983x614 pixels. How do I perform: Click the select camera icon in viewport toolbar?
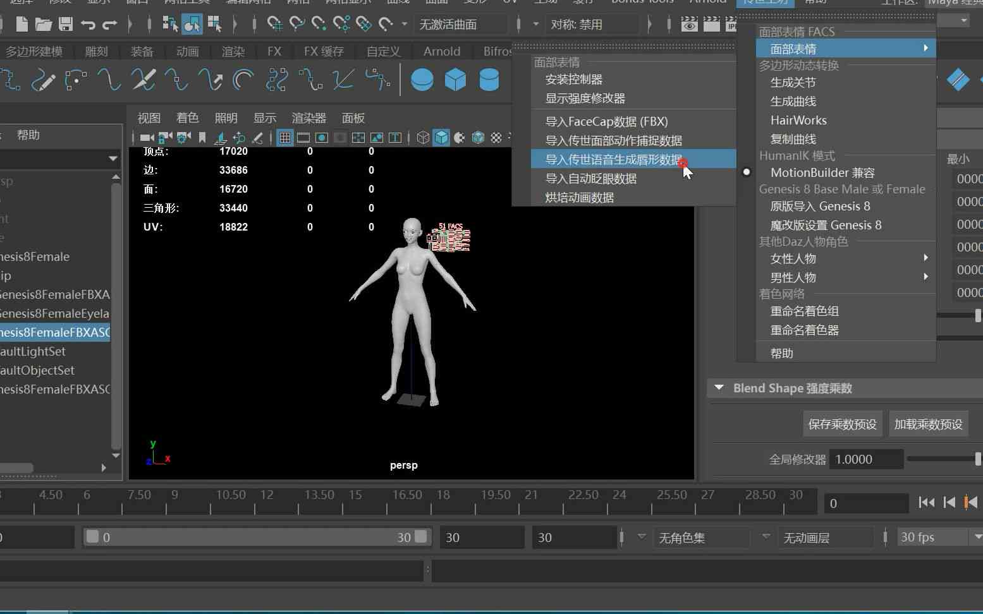(x=147, y=138)
